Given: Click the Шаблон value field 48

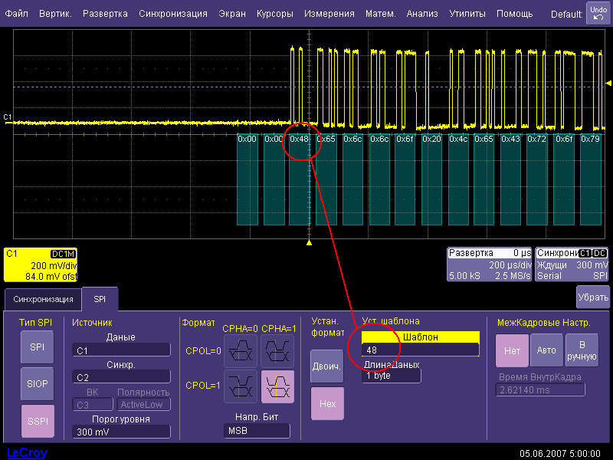Looking at the screenshot, I should 420,350.
